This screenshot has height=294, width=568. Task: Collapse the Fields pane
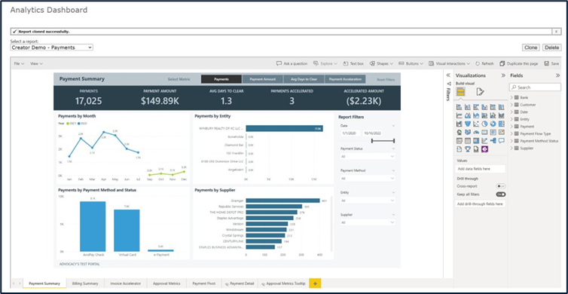pyautogui.click(x=557, y=75)
